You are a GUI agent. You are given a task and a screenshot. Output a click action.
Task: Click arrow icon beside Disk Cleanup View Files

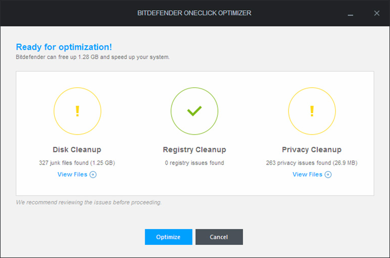point(93,175)
